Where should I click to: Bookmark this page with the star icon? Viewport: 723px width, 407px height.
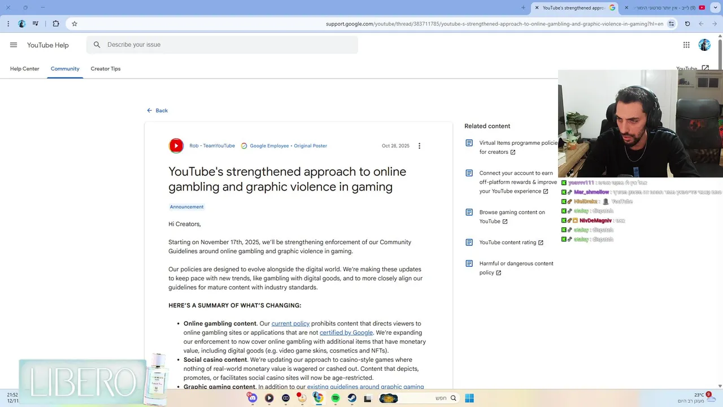pos(74,24)
